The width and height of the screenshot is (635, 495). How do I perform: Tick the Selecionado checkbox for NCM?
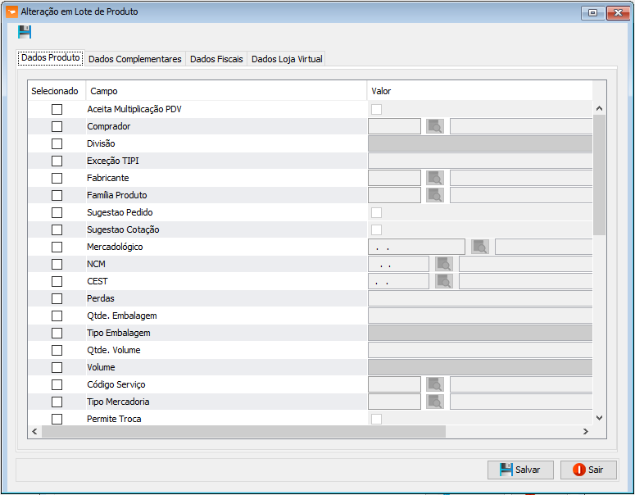[57, 264]
